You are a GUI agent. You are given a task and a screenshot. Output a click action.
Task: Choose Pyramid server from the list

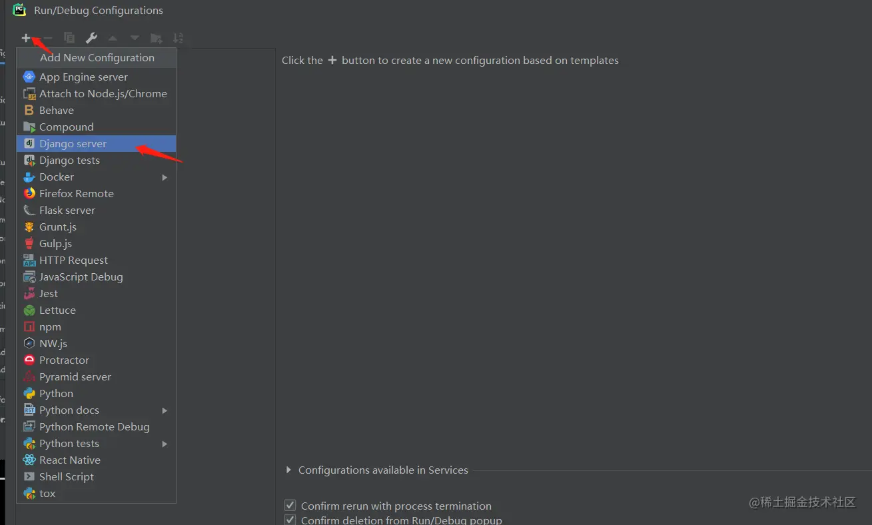[97, 376]
